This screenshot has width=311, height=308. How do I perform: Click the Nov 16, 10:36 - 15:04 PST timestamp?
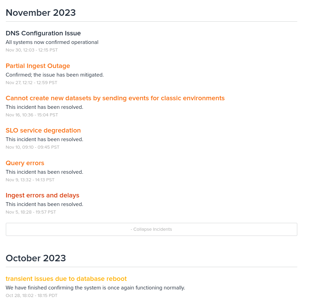32,115
